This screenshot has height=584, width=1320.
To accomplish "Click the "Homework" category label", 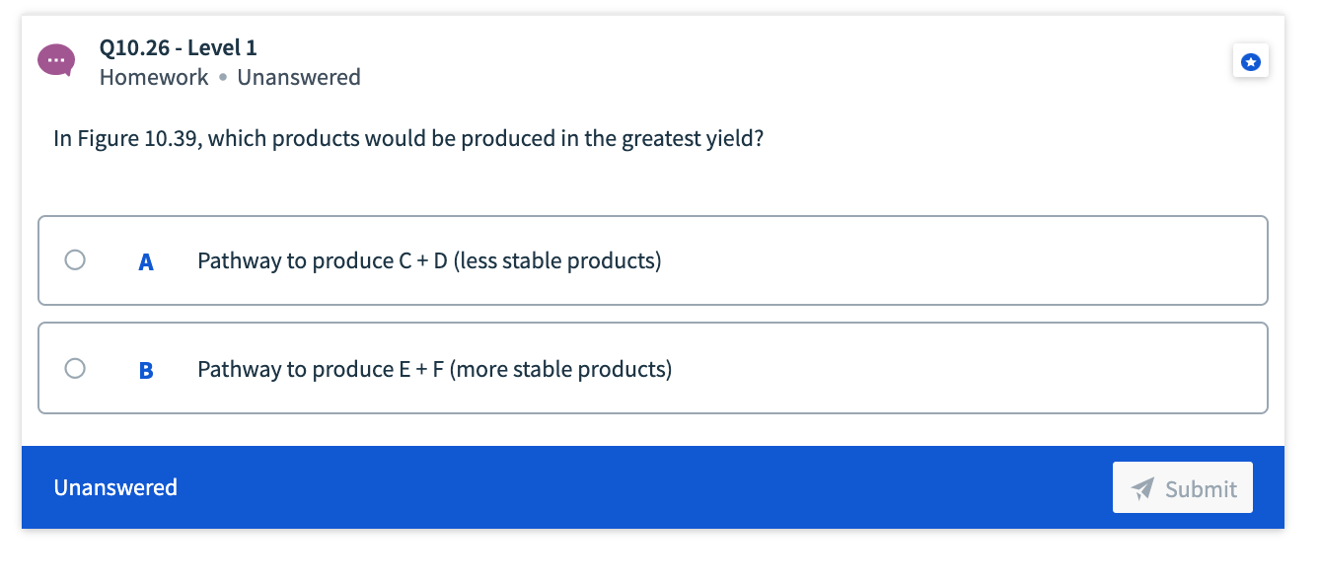I will coord(154,77).
